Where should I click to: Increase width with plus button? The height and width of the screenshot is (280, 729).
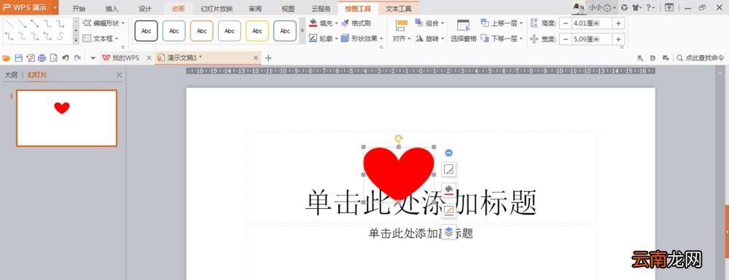coord(618,39)
